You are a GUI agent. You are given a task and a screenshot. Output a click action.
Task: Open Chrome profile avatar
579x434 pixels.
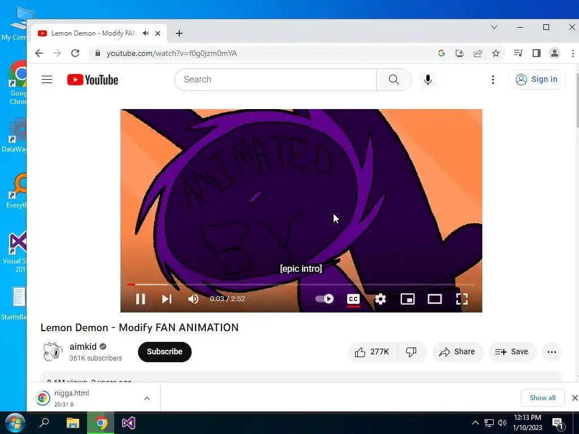pos(555,53)
